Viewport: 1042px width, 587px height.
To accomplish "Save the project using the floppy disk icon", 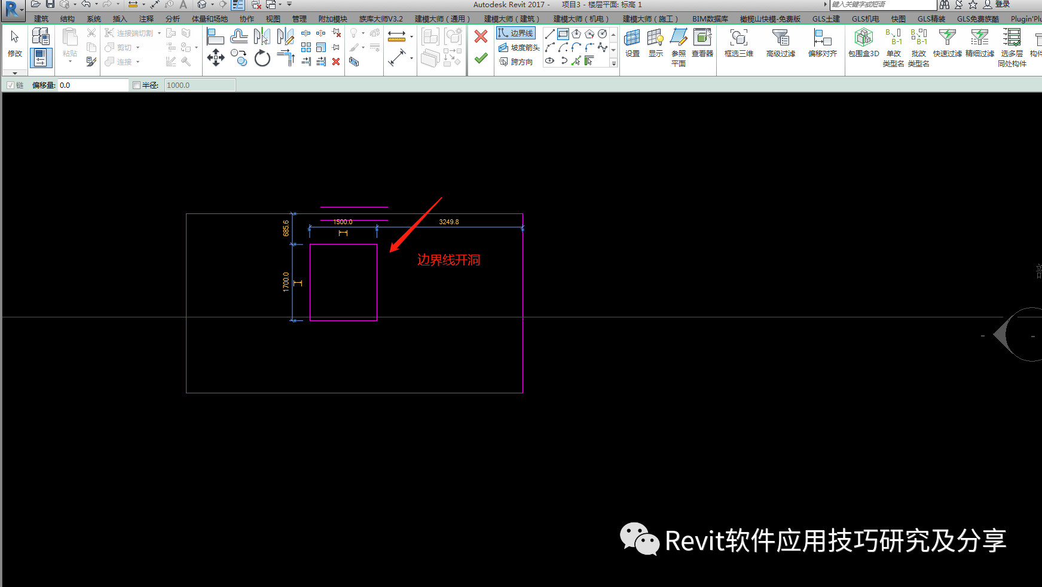I will click(x=50, y=4).
